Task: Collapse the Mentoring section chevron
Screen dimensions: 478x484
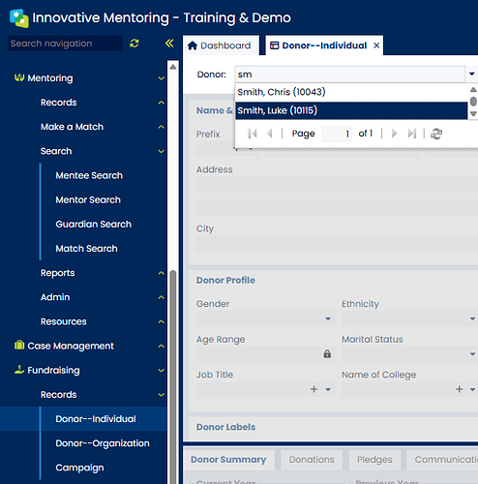Action: (x=162, y=78)
